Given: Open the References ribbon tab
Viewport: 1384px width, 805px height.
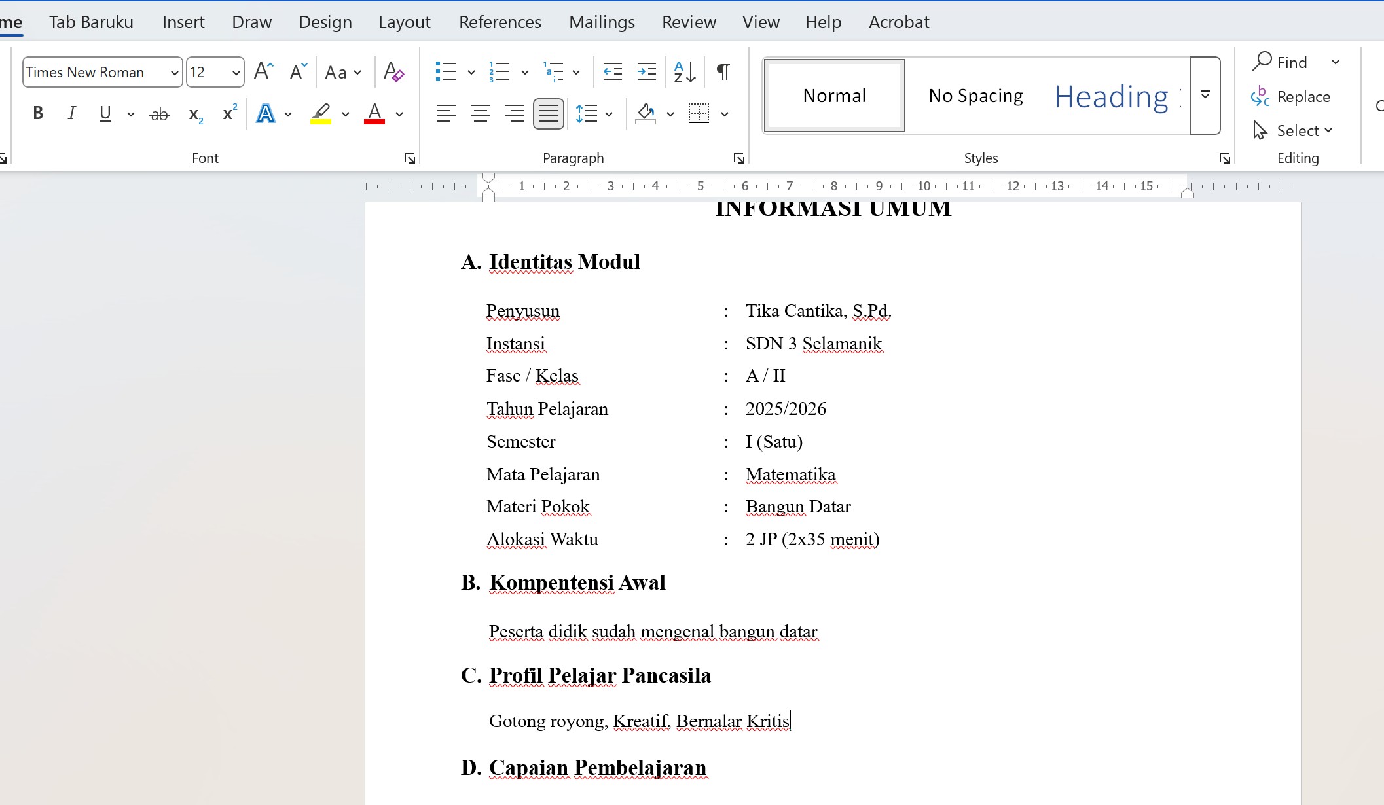Looking at the screenshot, I should click(500, 21).
